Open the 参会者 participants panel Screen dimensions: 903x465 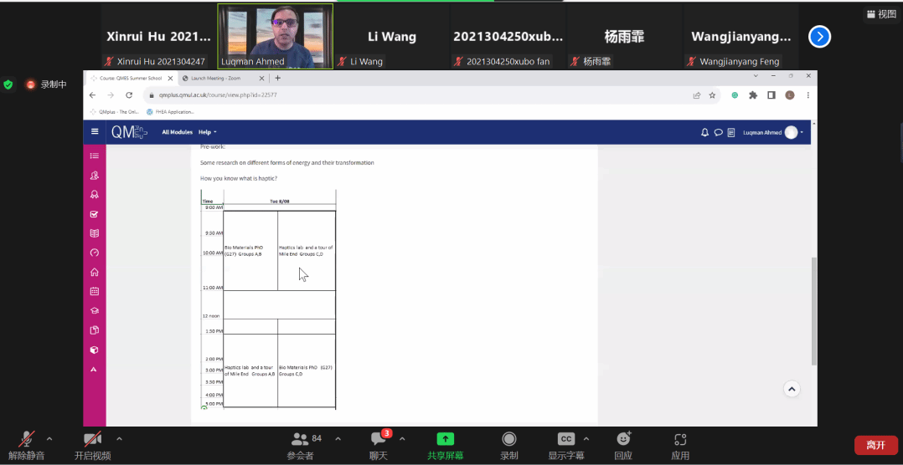pos(300,444)
